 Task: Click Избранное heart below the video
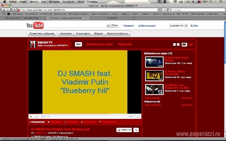point(55,122)
